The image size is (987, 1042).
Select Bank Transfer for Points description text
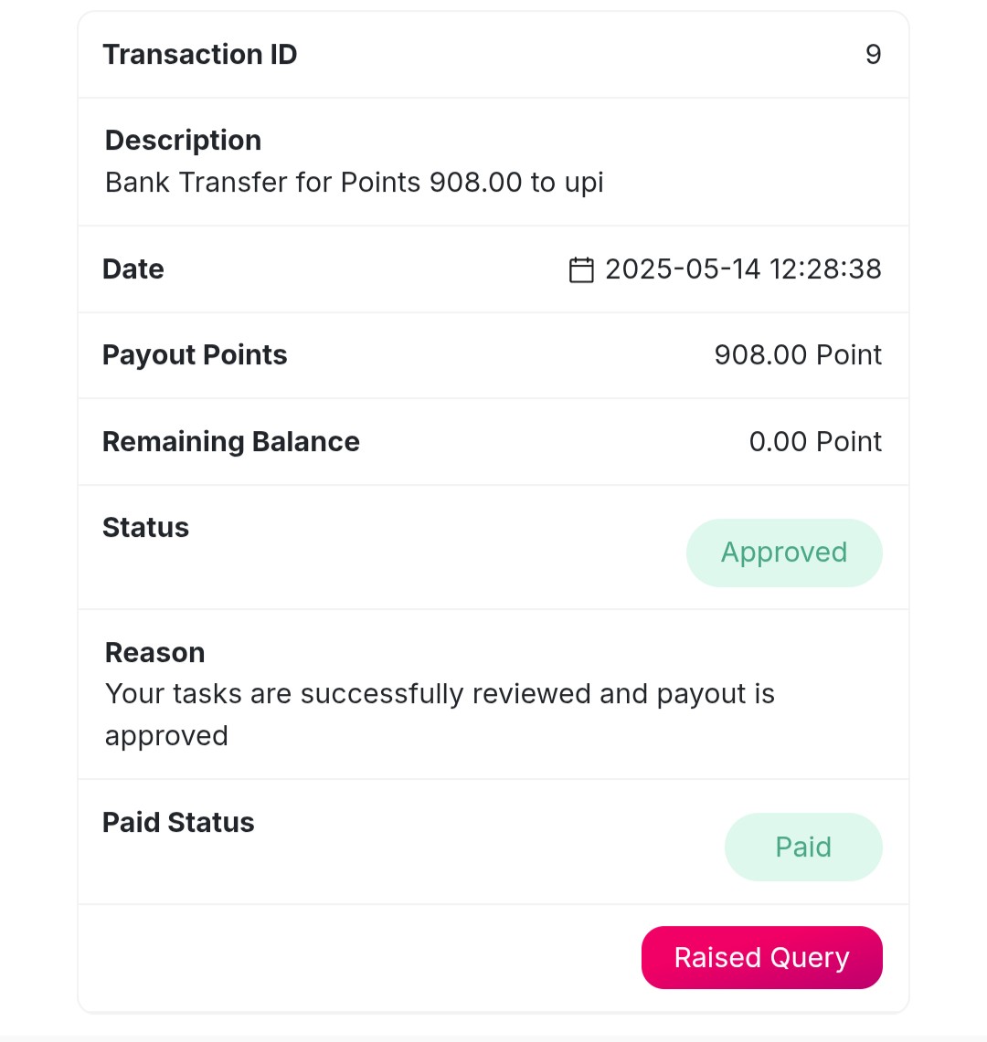click(354, 182)
